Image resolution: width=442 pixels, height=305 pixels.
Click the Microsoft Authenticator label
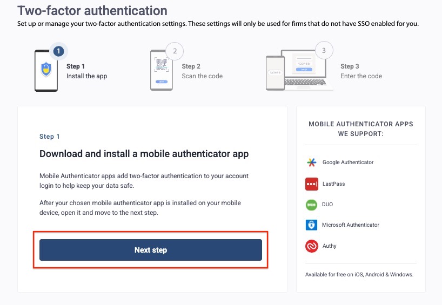(351, 225)
